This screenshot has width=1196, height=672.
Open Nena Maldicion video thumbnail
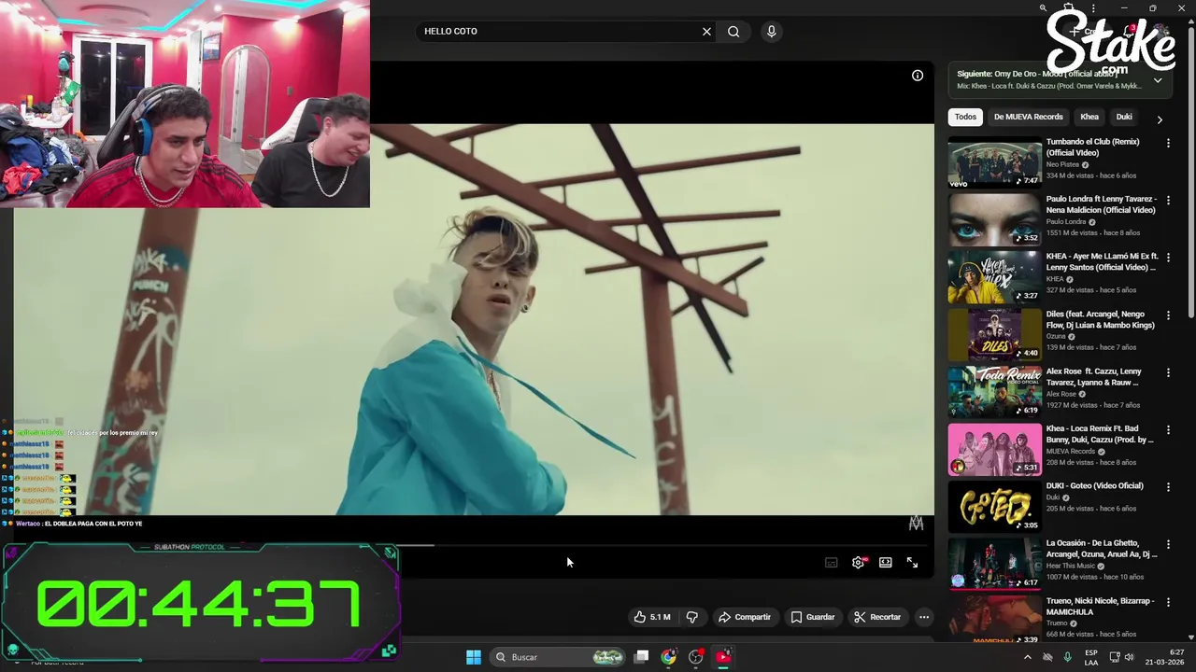[x=995, y=220]
